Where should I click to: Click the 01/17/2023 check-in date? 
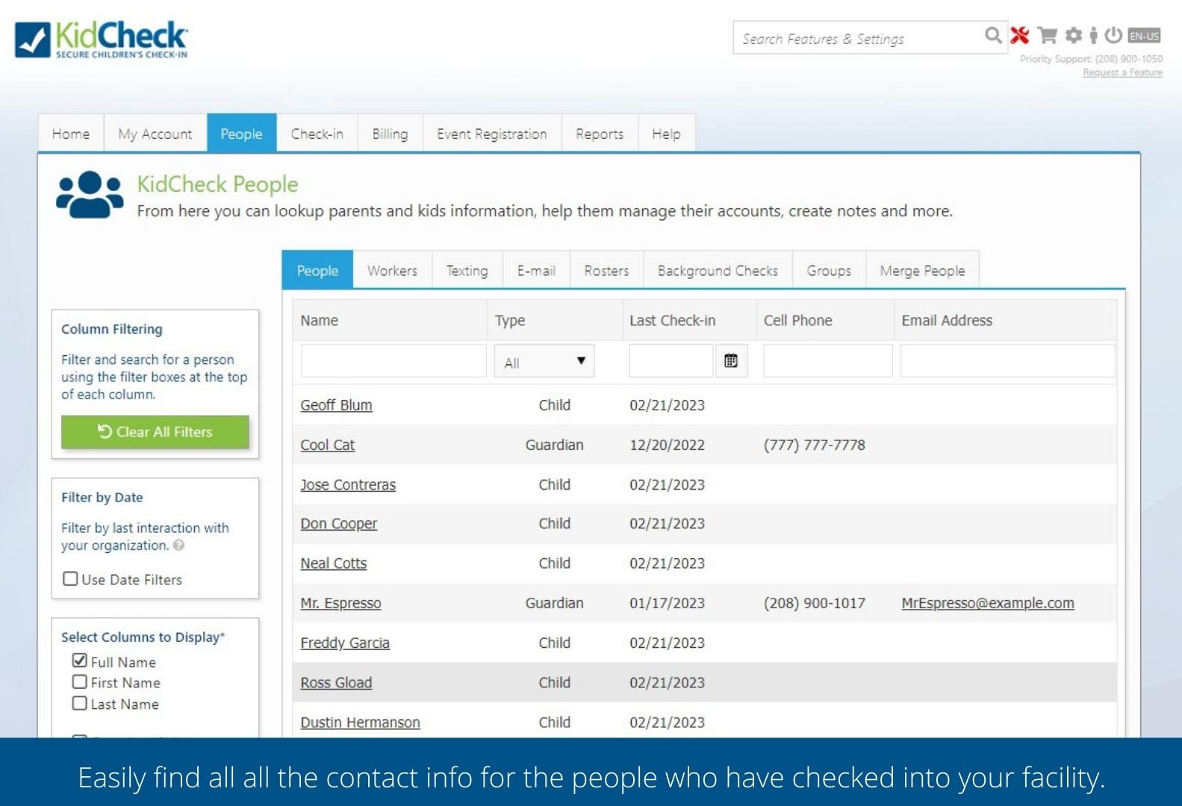[667, 603]
